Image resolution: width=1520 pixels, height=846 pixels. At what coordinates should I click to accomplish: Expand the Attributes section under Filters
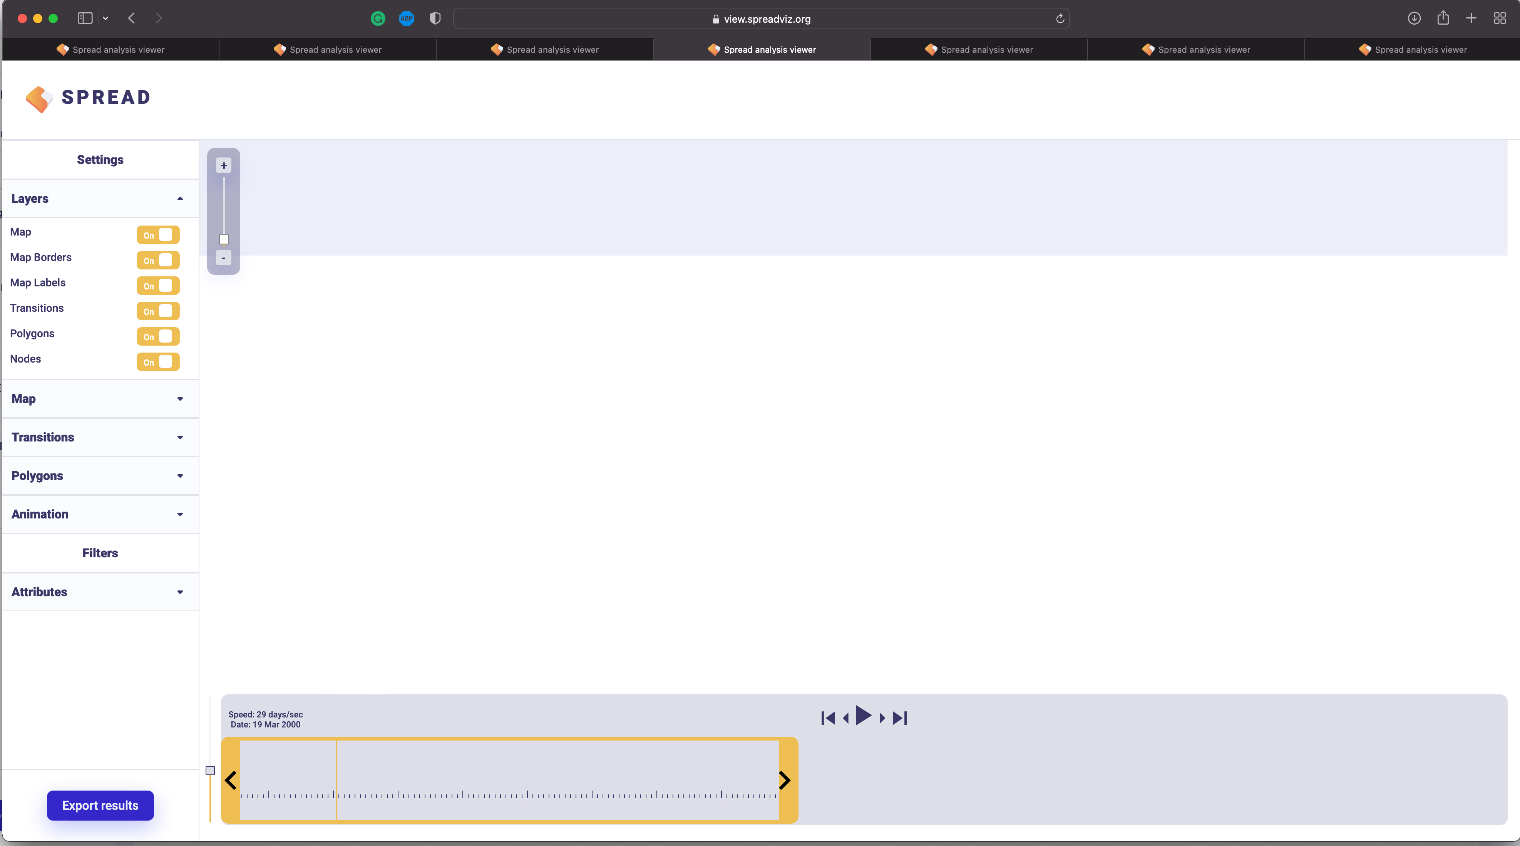[x=180, y=592]
